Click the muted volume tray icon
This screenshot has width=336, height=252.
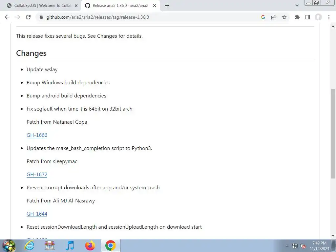tap(303, 246)
